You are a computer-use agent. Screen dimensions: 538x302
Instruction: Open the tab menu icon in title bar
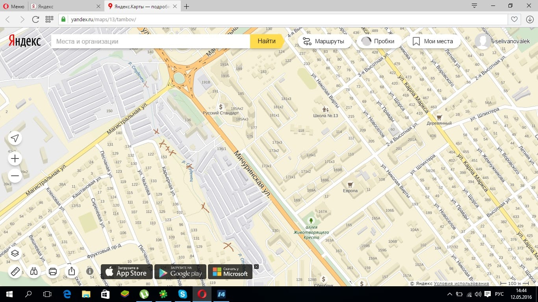(474, 6)
